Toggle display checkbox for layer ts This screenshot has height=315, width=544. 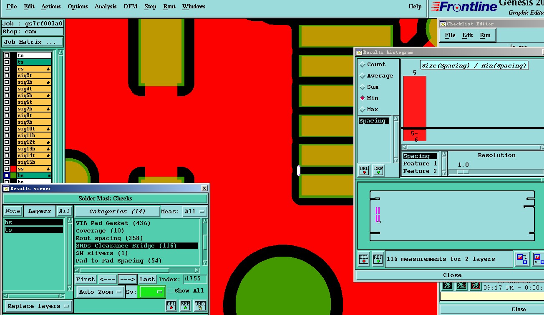point(7,62)
